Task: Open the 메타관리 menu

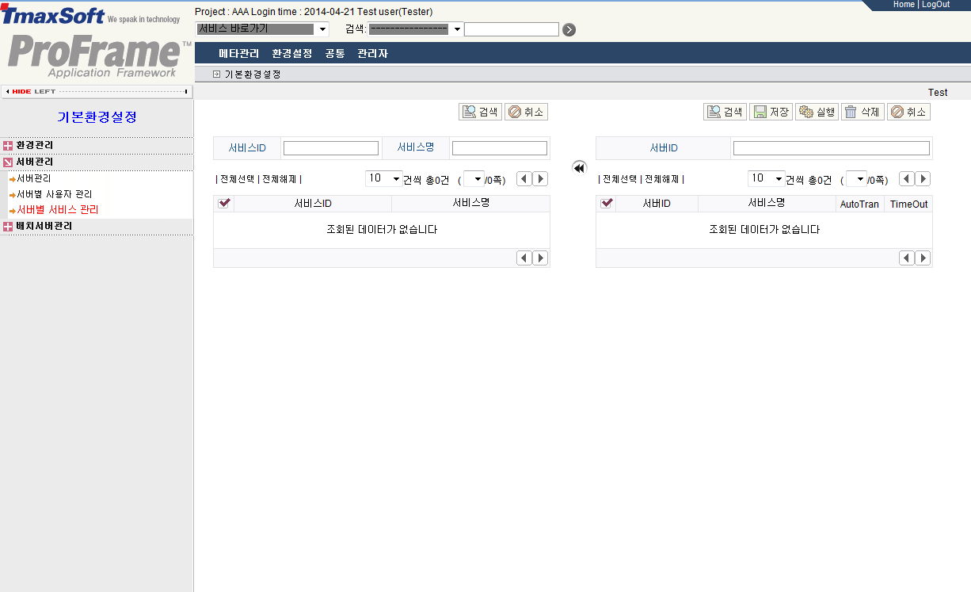Action: (x=238, y=54)
